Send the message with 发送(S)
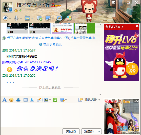 point(89,131)
